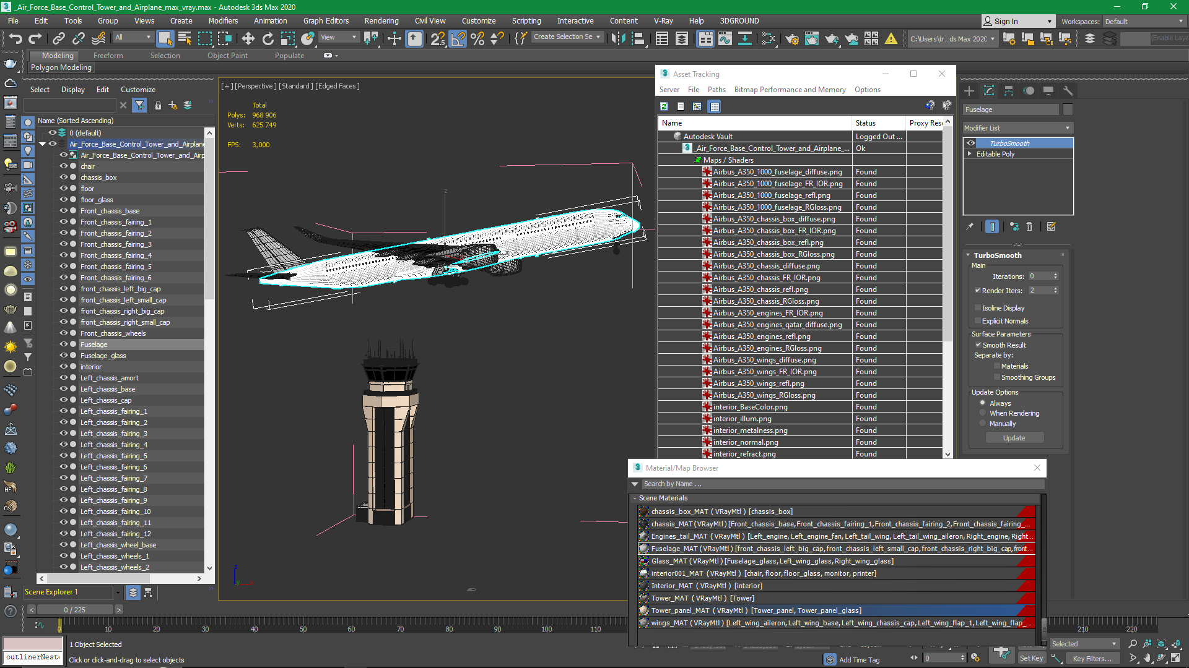Expand the Editable Poly stack entry
The width and height of the screenshot is (1189, 668).
coord(969,154)
